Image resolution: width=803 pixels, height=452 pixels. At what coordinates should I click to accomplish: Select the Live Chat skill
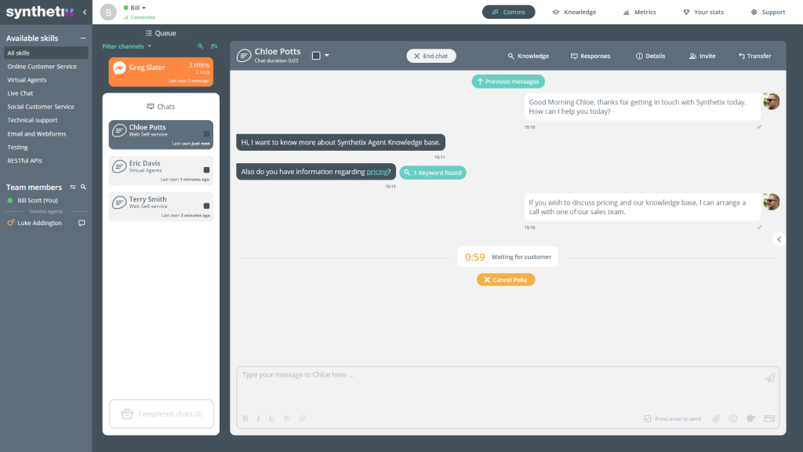(20, 93)
